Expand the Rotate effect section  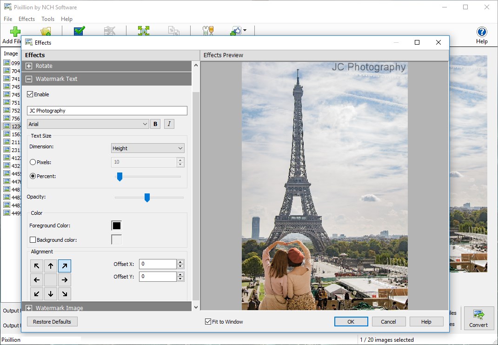[29, 66]
